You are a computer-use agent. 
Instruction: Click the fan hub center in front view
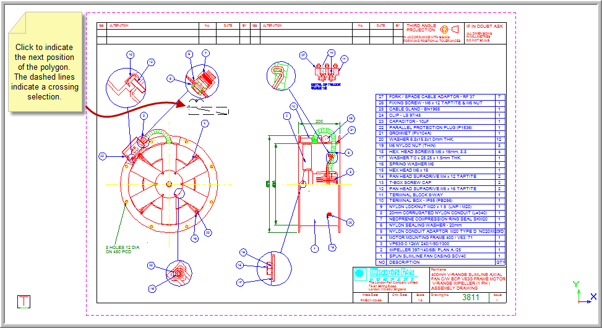click(166, 183)
